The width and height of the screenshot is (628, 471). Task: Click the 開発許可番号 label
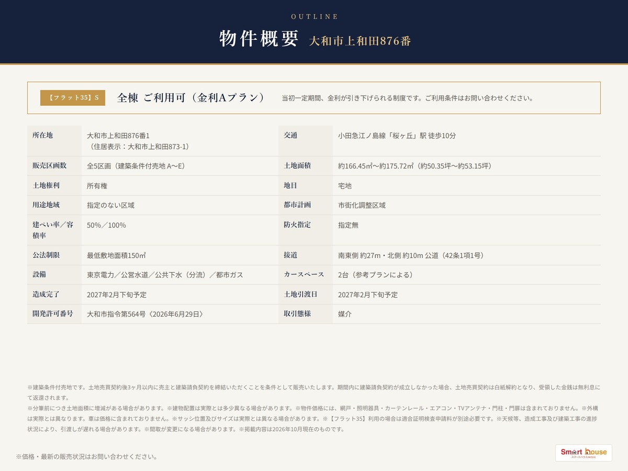click(53, 315)
